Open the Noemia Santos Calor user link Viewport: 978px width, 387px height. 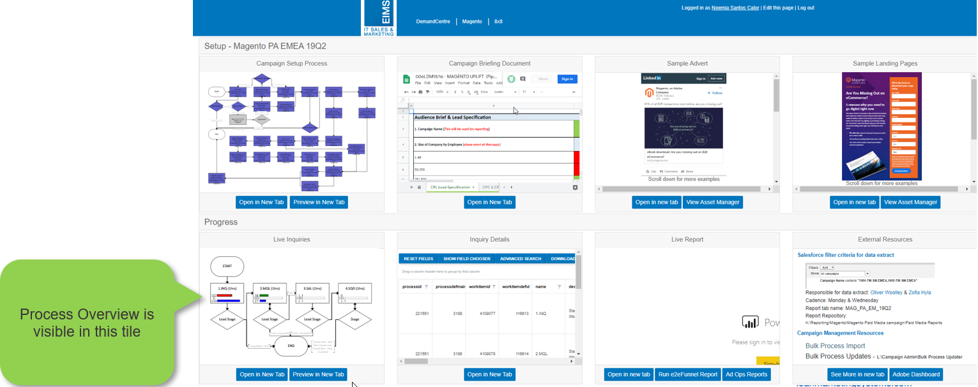click(x=735, y=8)
